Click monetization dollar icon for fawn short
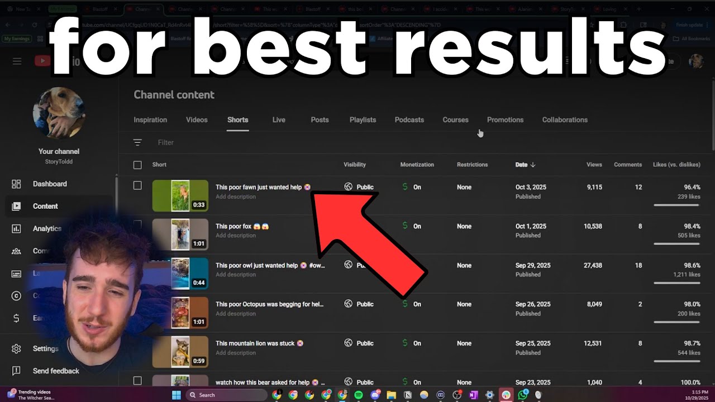 pyautogui.click(x=405, y=187)
